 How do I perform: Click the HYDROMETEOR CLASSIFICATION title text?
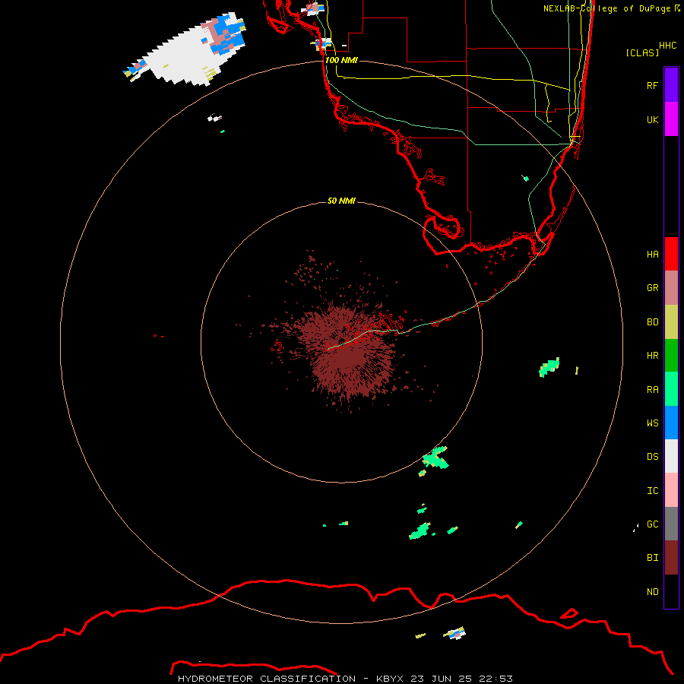(x=267, y=679)
